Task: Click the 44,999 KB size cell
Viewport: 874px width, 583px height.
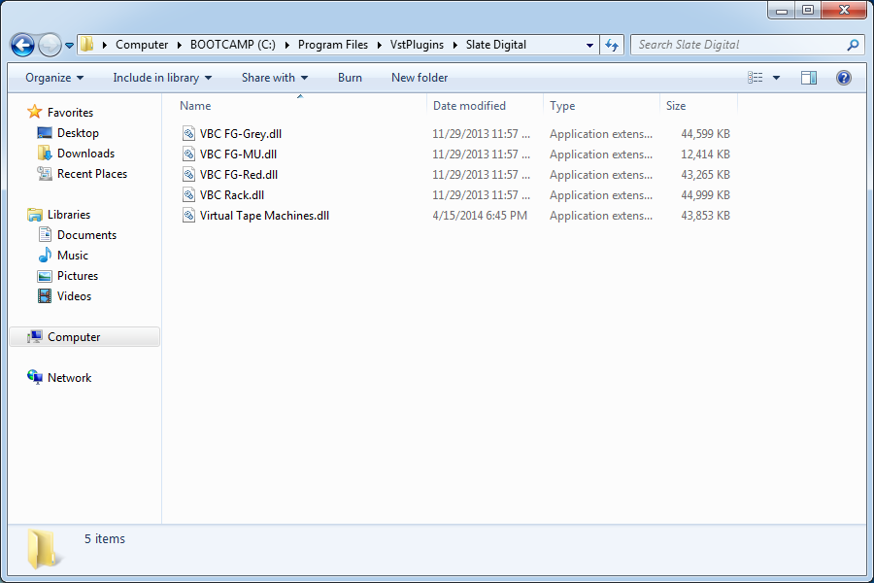Action: coord(705,195)
